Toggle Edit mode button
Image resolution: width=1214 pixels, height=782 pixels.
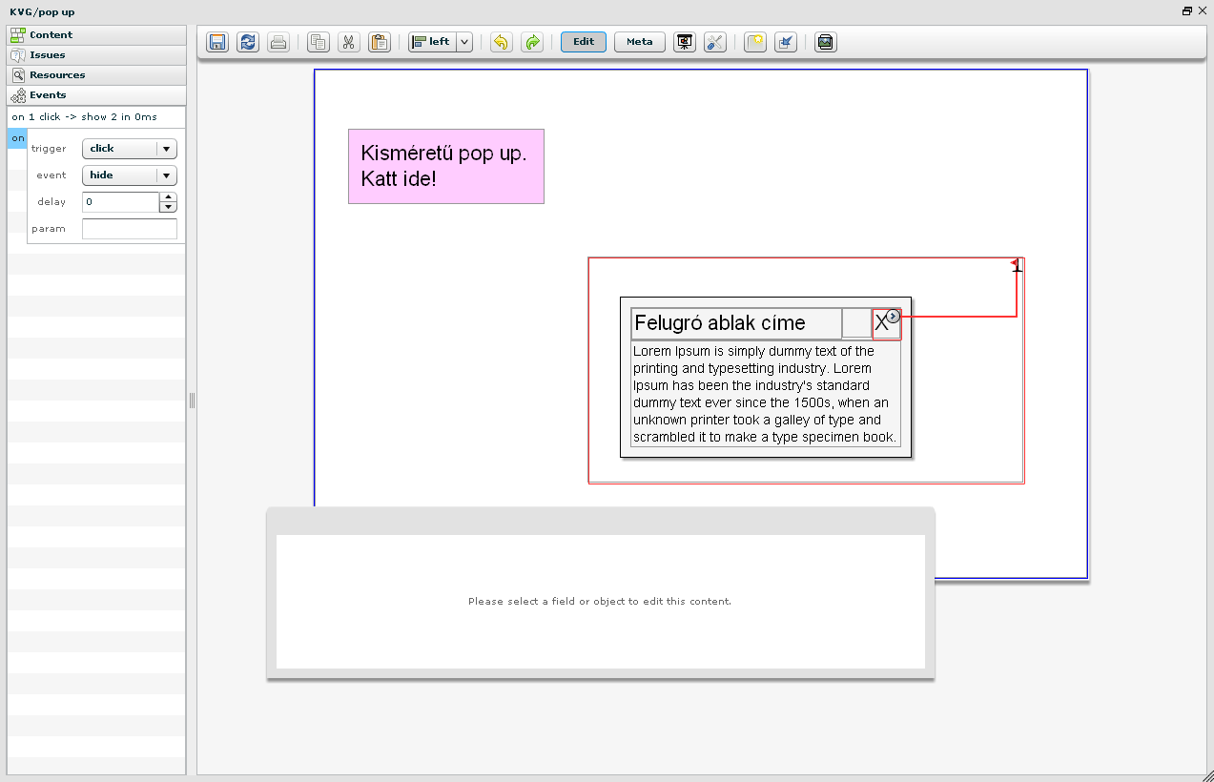click(584, 42)
